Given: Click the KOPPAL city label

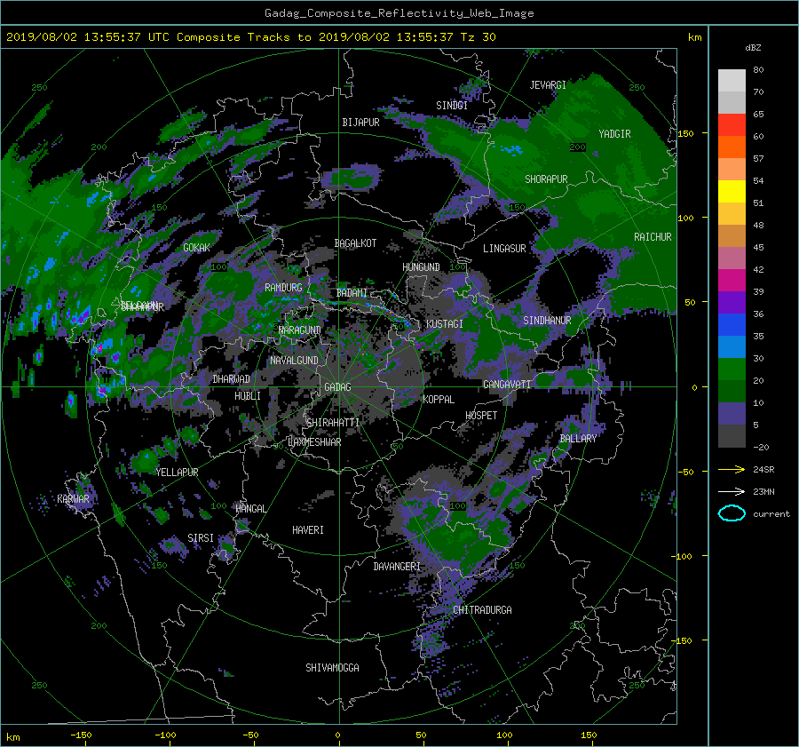Looking at the screenshot, I should 439,400.
